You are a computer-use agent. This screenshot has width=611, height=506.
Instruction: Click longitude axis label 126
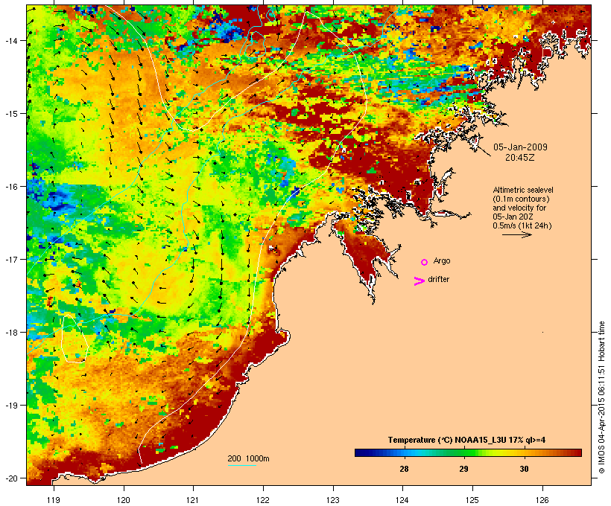pos(542,500)
